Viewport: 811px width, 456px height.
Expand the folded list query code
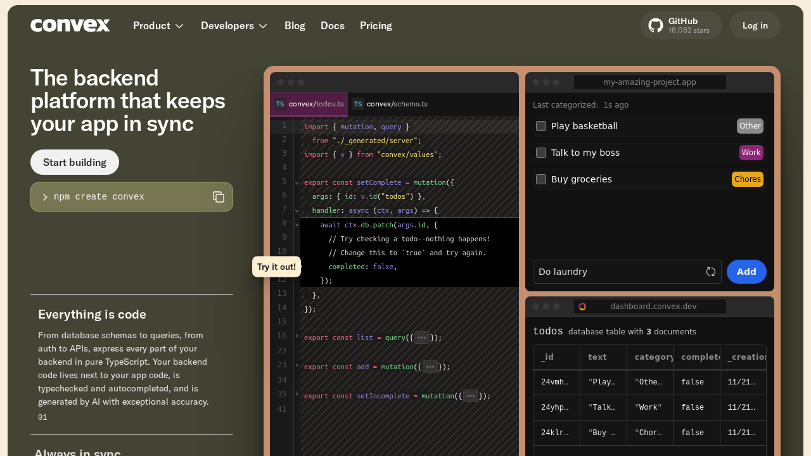coord(422,338)
